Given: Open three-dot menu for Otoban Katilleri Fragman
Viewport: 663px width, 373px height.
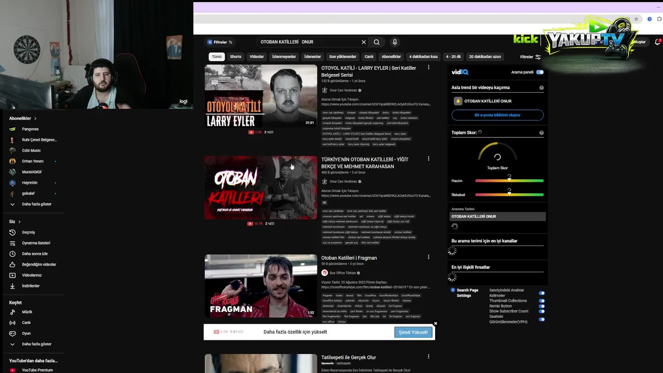Looking at the screenshot, I should (x=428, y=257).
